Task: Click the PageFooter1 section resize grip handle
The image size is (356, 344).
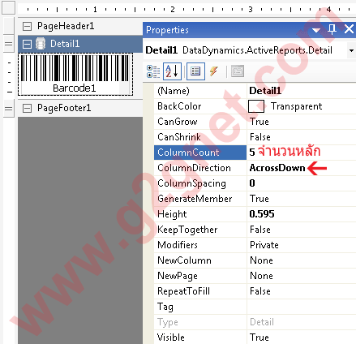Action: pos(8,109)
